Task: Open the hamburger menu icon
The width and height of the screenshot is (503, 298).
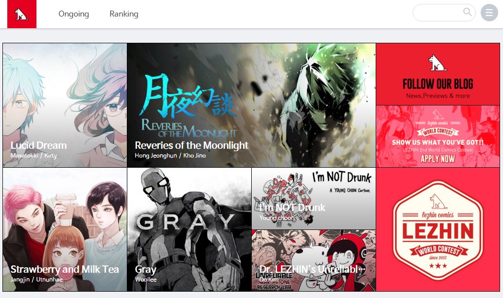Action: point(489,13)
